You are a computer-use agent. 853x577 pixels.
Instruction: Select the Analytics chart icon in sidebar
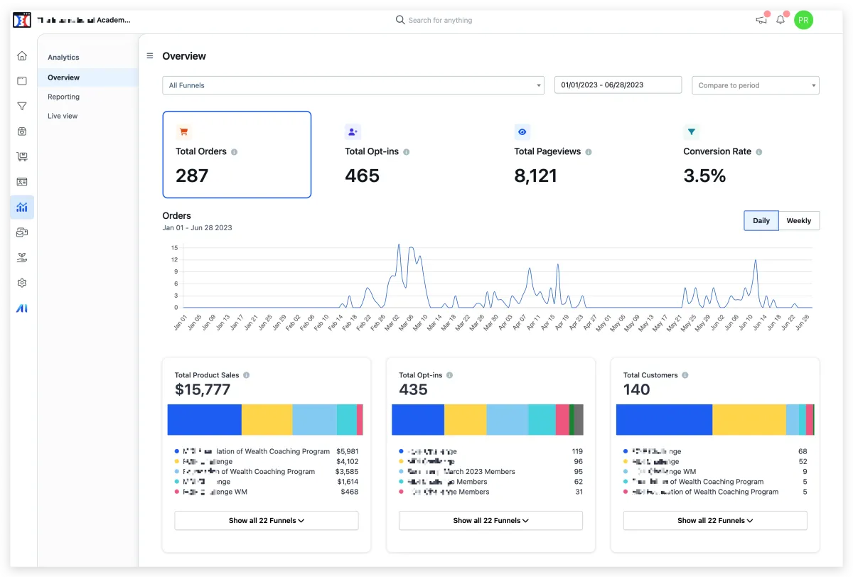pyautogui.click(x=22, y=207)
